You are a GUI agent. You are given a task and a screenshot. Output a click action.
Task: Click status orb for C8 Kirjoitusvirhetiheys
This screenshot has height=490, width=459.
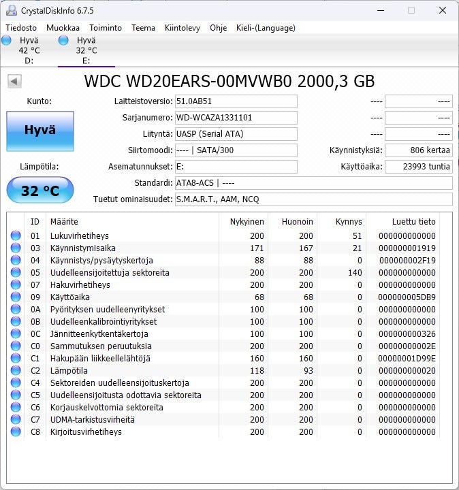[x=16, y=431]
